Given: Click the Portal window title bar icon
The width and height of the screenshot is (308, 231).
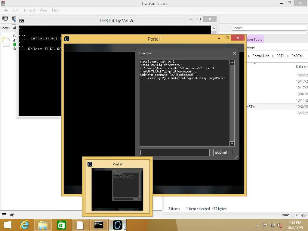Looking at the screenshot, I should click(67, 39).
